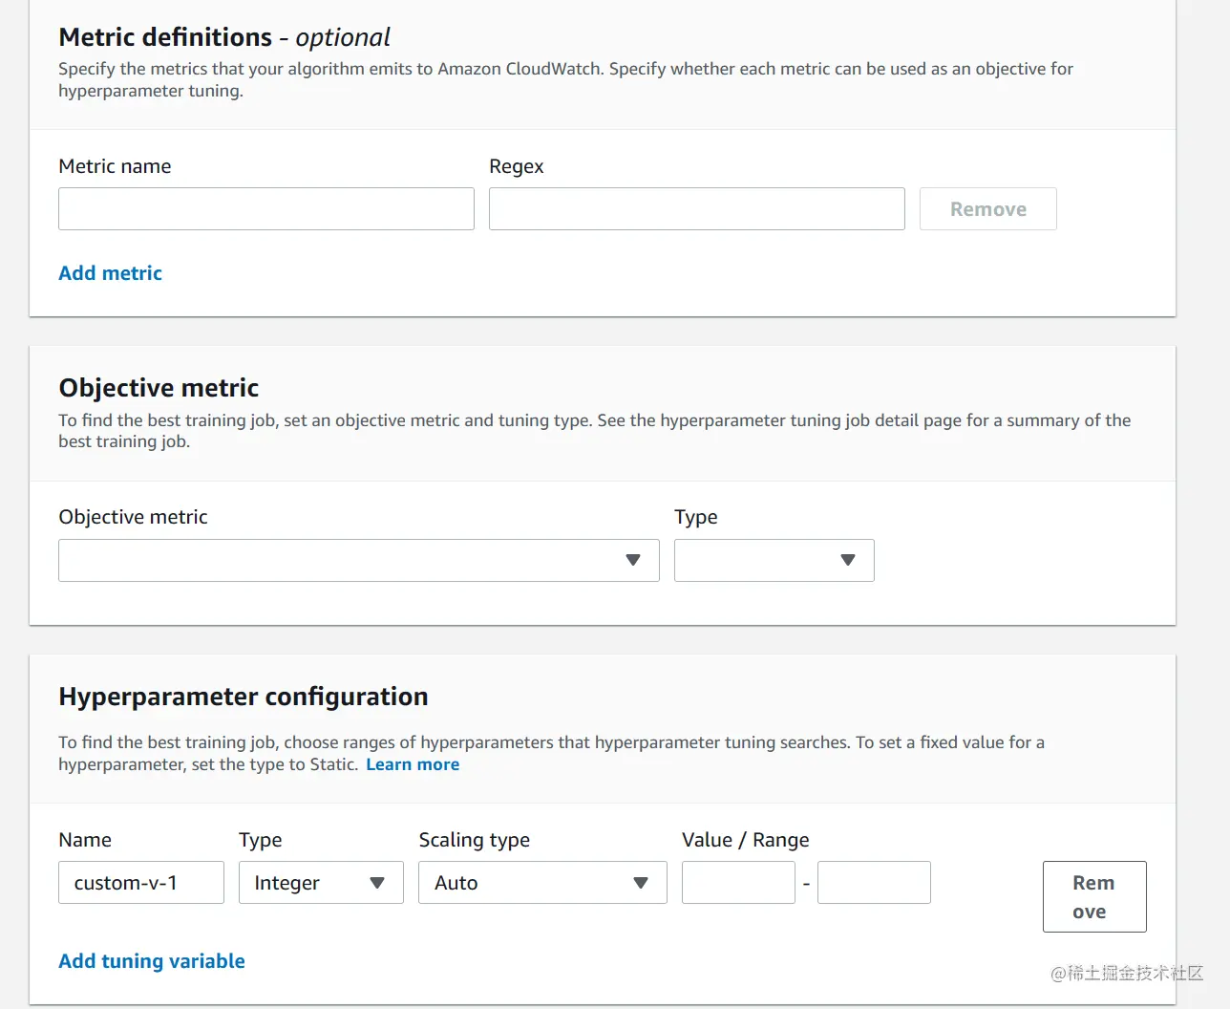Click the Add metric link
The image size is (1230, 1009).
110,273
